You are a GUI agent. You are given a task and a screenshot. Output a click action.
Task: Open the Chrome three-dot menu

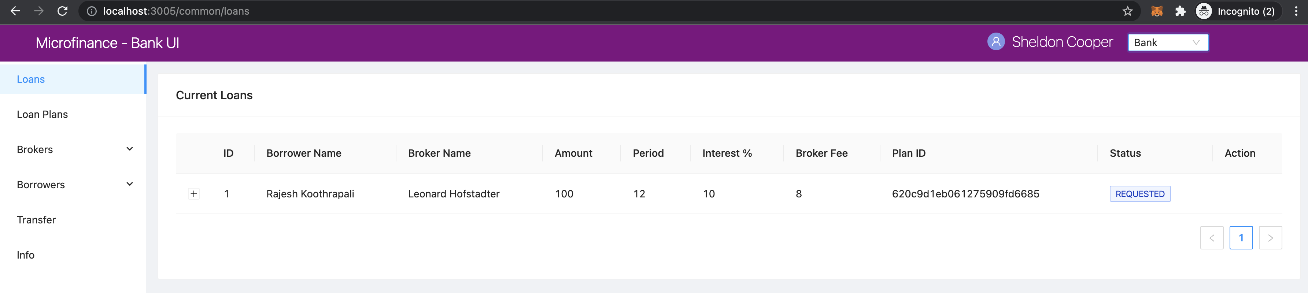click(x=1296, y=11)
